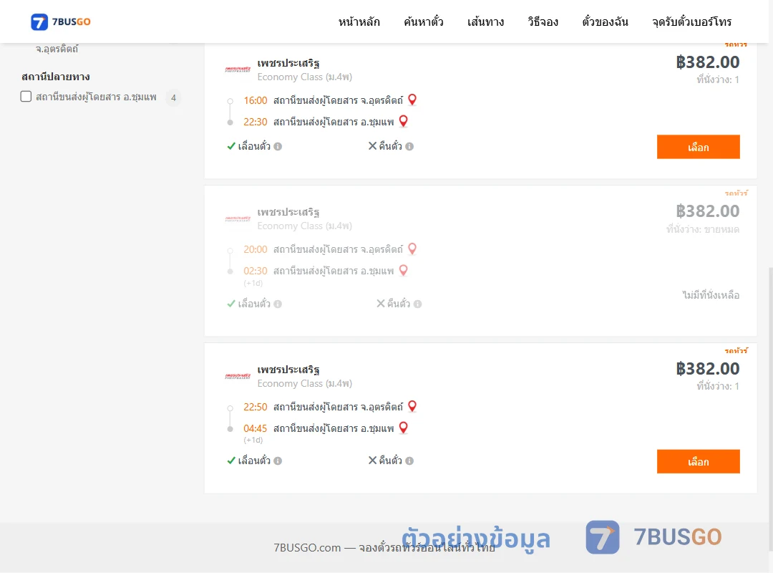
Task: Tick the สถานีขนส่งผู้โดยสาร อ.ชุมแพ destination checkbox
Action: 26,96
